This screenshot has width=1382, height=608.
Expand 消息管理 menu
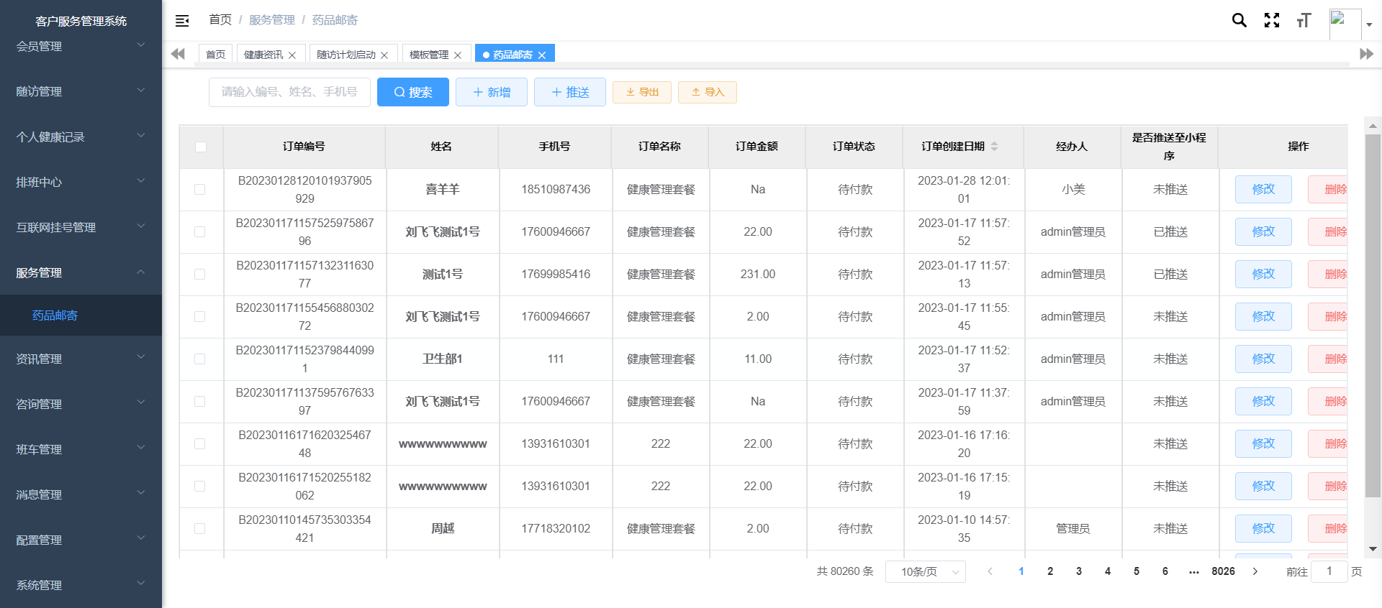click(x=81, y=494)
